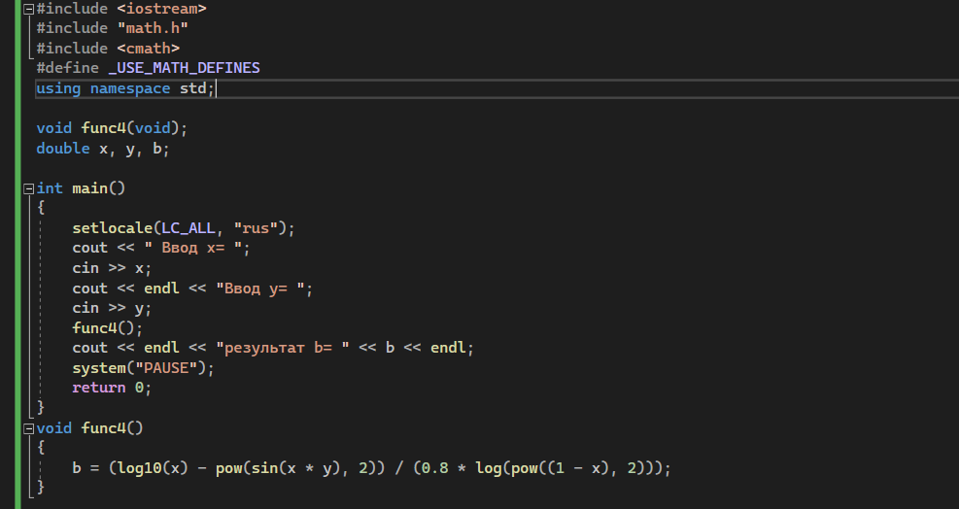959x509 pixels.
Task: Click the #define keyword
Action: pos(67,68)
